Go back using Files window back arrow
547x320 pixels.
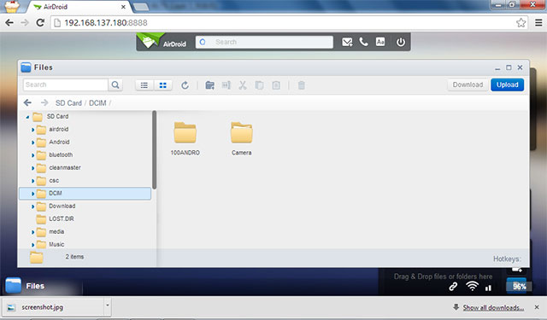pyautogui.click(x=27, y=102)
